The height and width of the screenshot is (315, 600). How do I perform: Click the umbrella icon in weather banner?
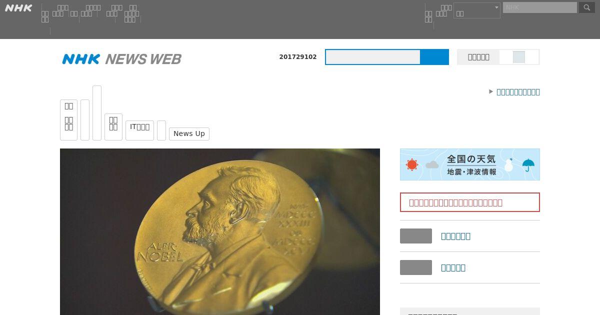pyautogui.click(x=528, y=165)
